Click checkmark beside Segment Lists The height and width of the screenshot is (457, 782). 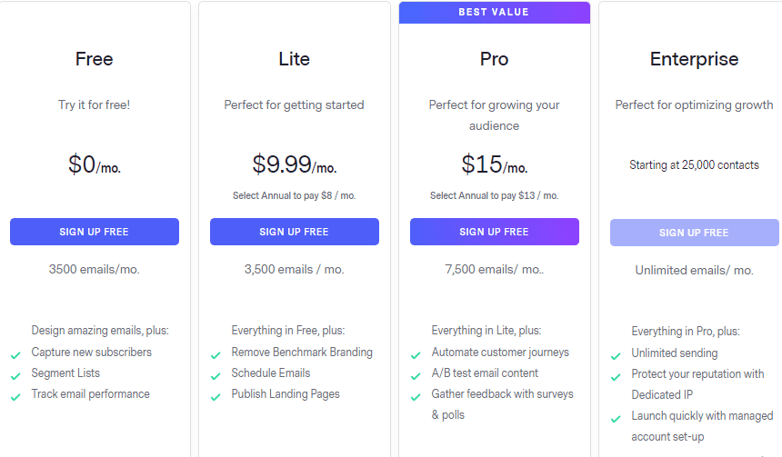click(15, 376)
